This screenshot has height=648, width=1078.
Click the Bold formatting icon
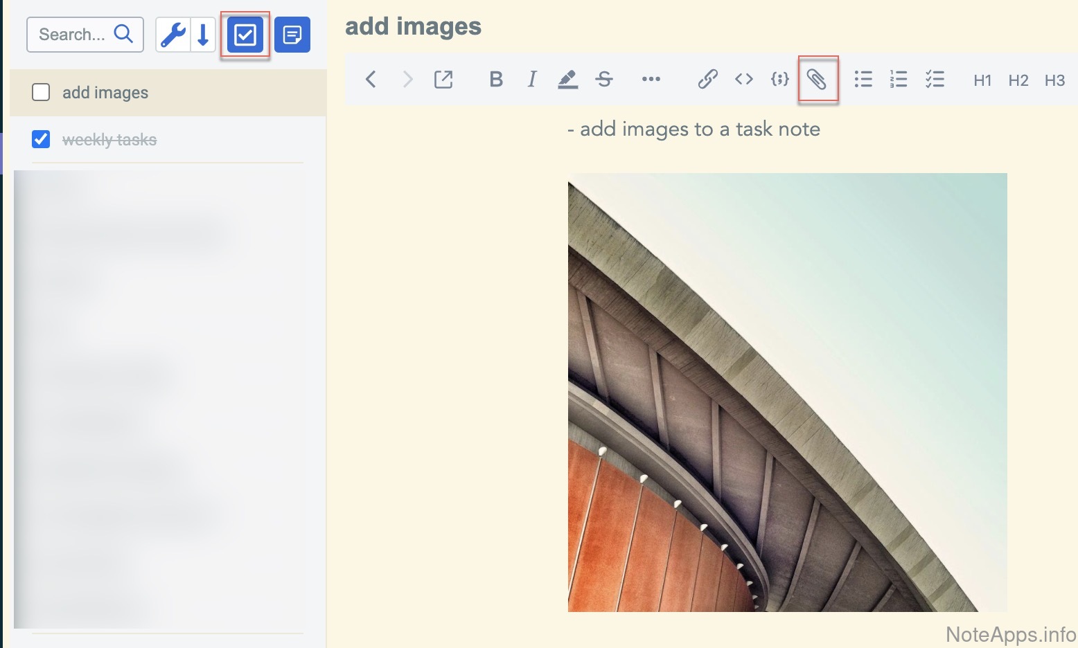point(496,80)
